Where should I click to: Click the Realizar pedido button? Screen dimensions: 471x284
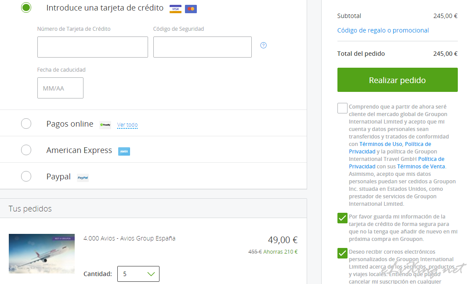(397, 80)
